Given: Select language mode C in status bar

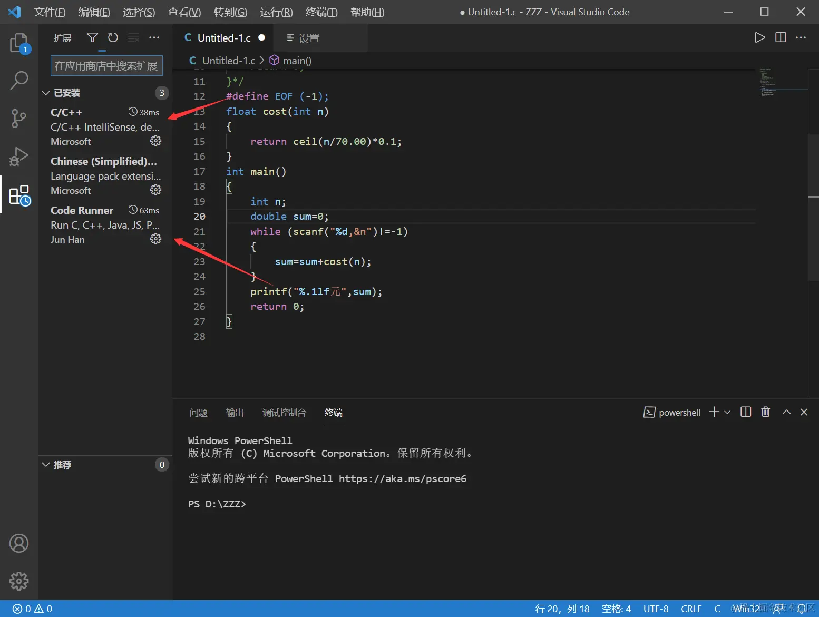Looking at the screenshot, I should pyautogui.click(x=717, y=609).
